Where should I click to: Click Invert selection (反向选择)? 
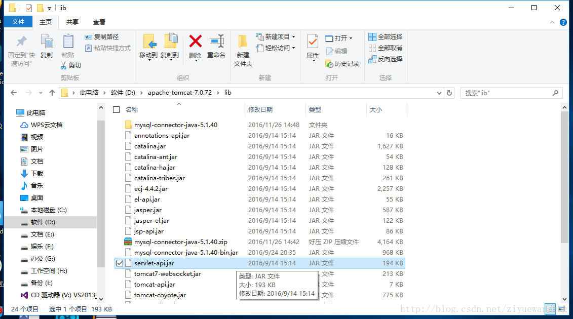pyautogui.click(x=385, y=59)
